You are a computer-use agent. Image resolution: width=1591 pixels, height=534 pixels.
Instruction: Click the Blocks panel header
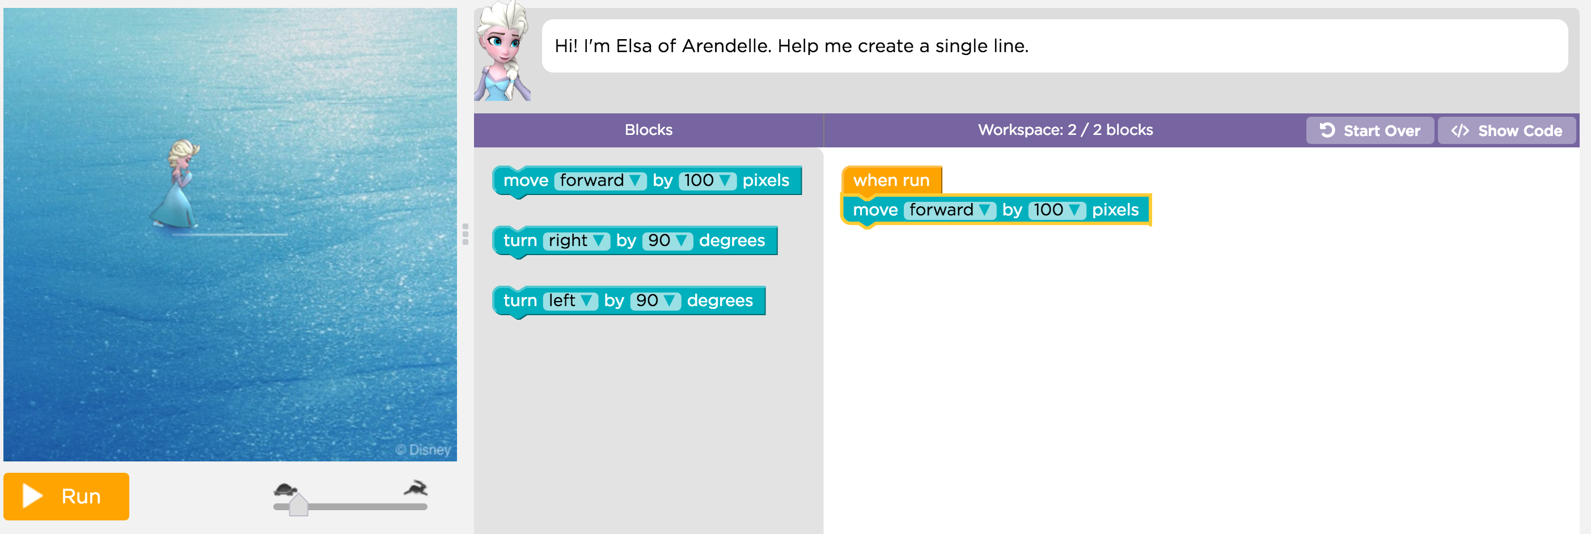[648, 130]
